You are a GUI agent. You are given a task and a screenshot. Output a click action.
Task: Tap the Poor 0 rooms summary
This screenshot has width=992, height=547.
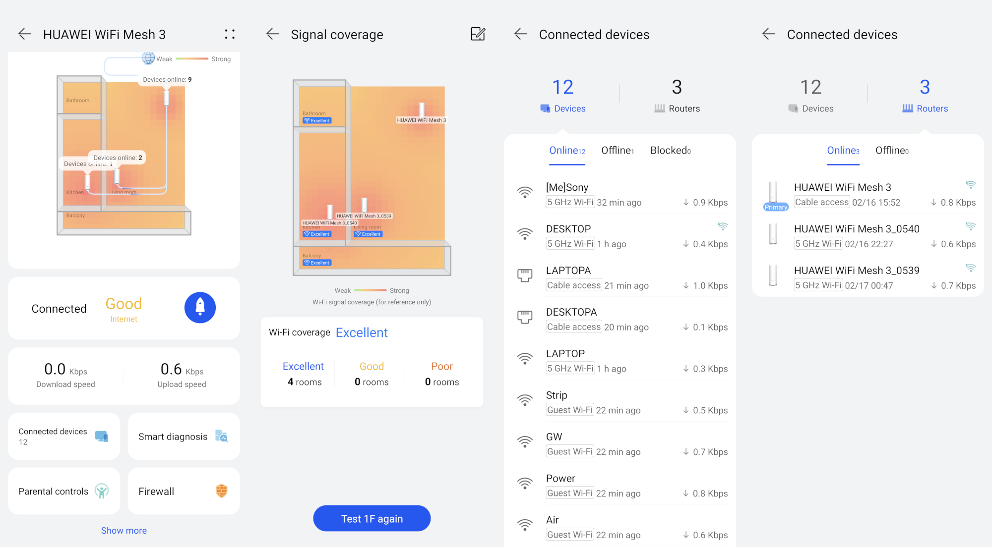tap(442, 374)
